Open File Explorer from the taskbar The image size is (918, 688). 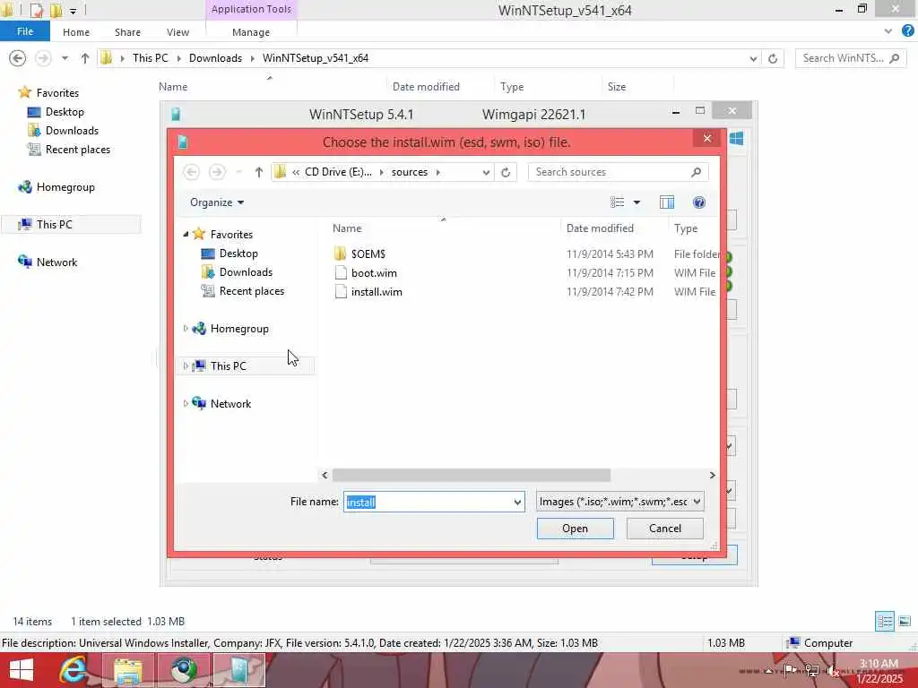click(x=128, y=670)
